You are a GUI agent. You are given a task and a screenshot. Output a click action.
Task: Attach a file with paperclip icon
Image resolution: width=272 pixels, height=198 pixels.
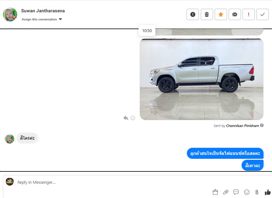tap(225, 192)
